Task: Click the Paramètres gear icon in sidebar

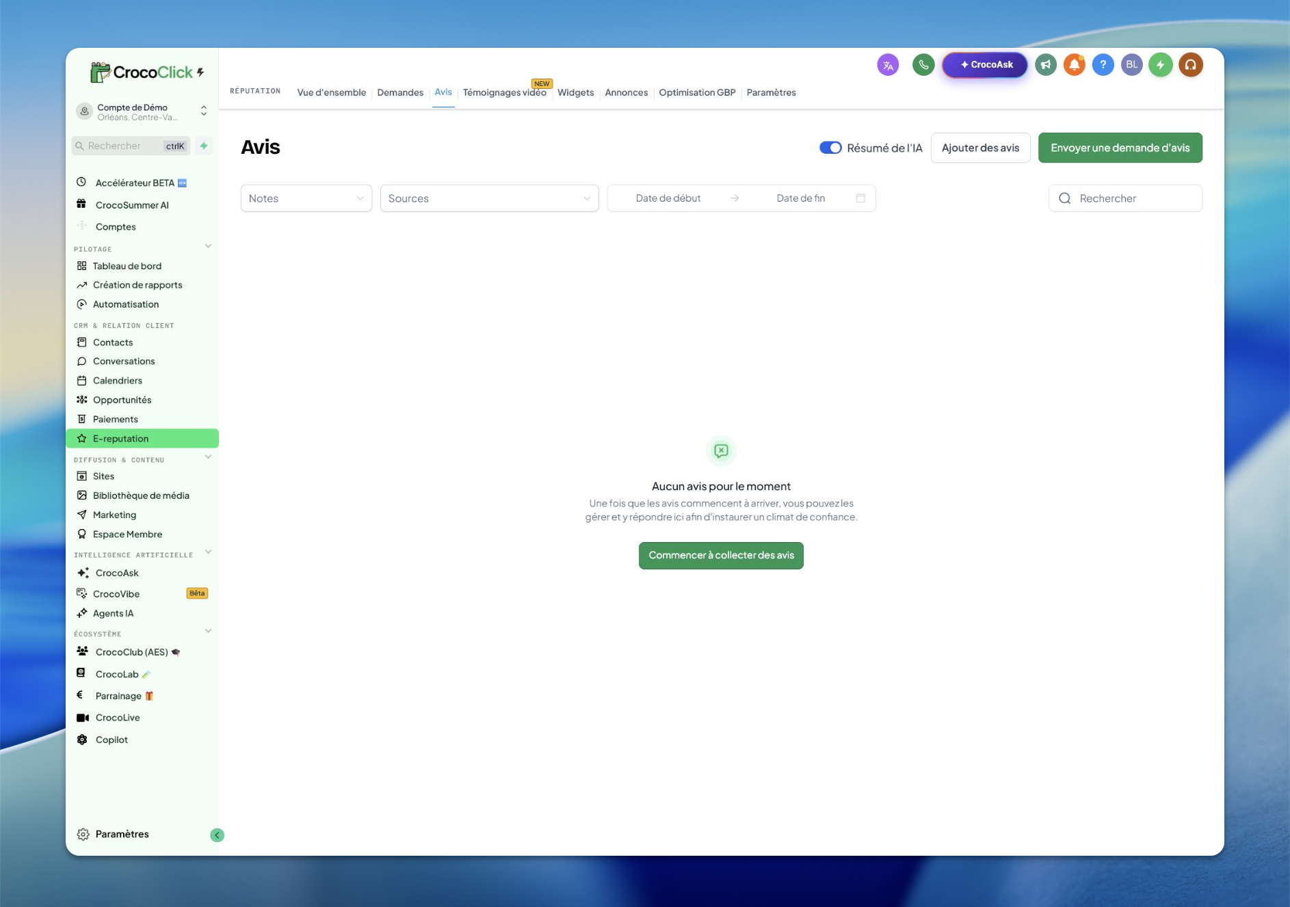Action: pos(83,835)
